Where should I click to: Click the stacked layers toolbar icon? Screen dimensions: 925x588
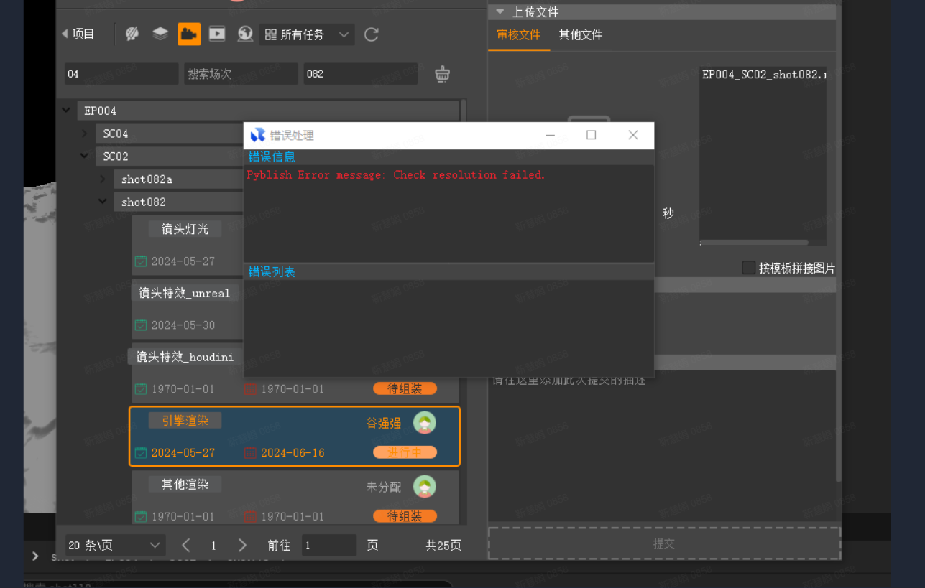[160, 34]
